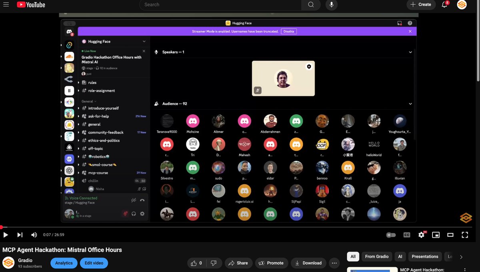Viewport: 480px width, 272px height.
Task: Disable Streamer Mode
Action: coord(289,31)
